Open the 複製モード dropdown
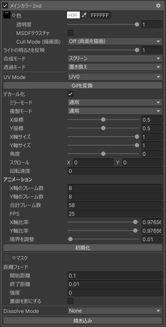This screenshot has height=327, width=166. (x=115, y=111)
